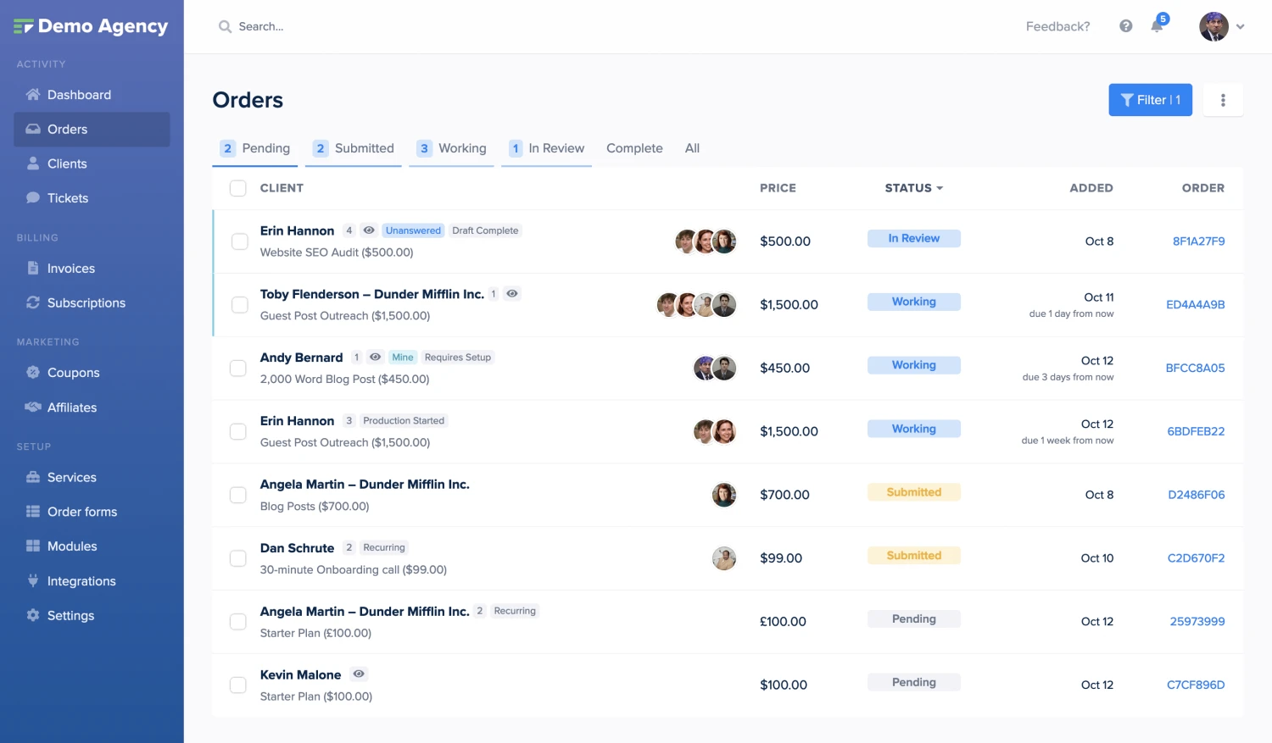1272x743 pixels.
Task: Open Integrations from the sidebar
Action: tap(81, 581)
